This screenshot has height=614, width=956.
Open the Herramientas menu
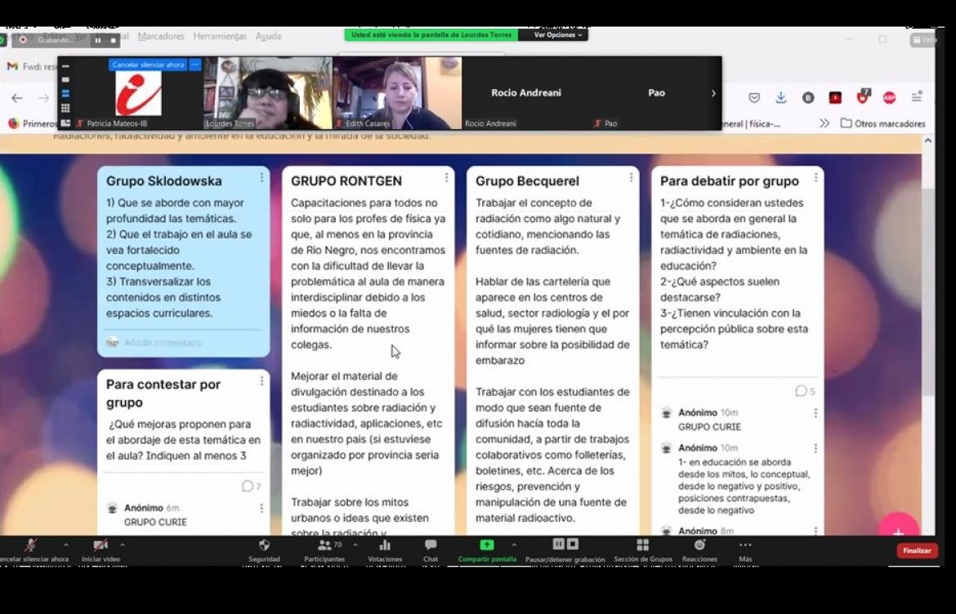tap(220, 37)
